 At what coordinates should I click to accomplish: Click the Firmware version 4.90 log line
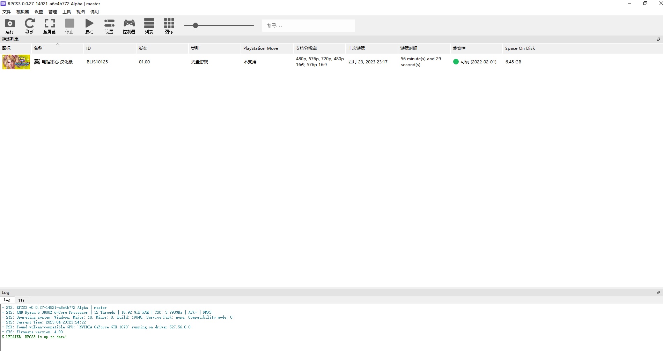[x=32, y=332]
